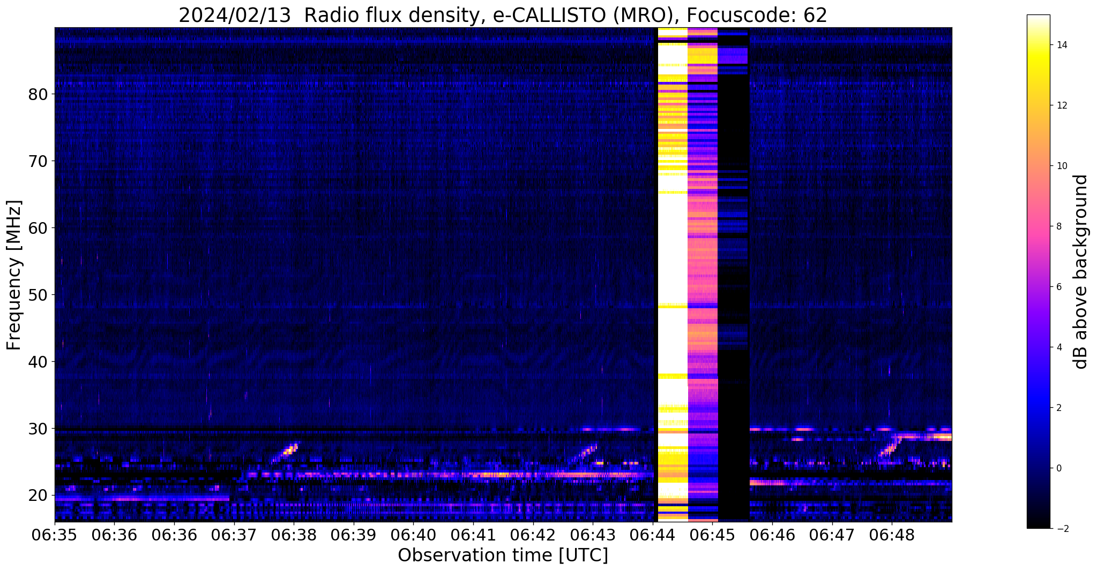Click the colorbar tick value 6

tap(1059, 287)
